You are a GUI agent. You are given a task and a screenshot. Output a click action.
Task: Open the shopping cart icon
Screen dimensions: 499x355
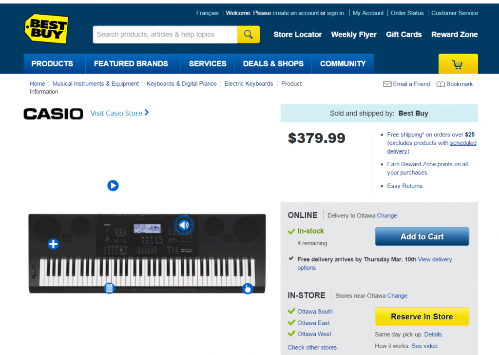458,64
